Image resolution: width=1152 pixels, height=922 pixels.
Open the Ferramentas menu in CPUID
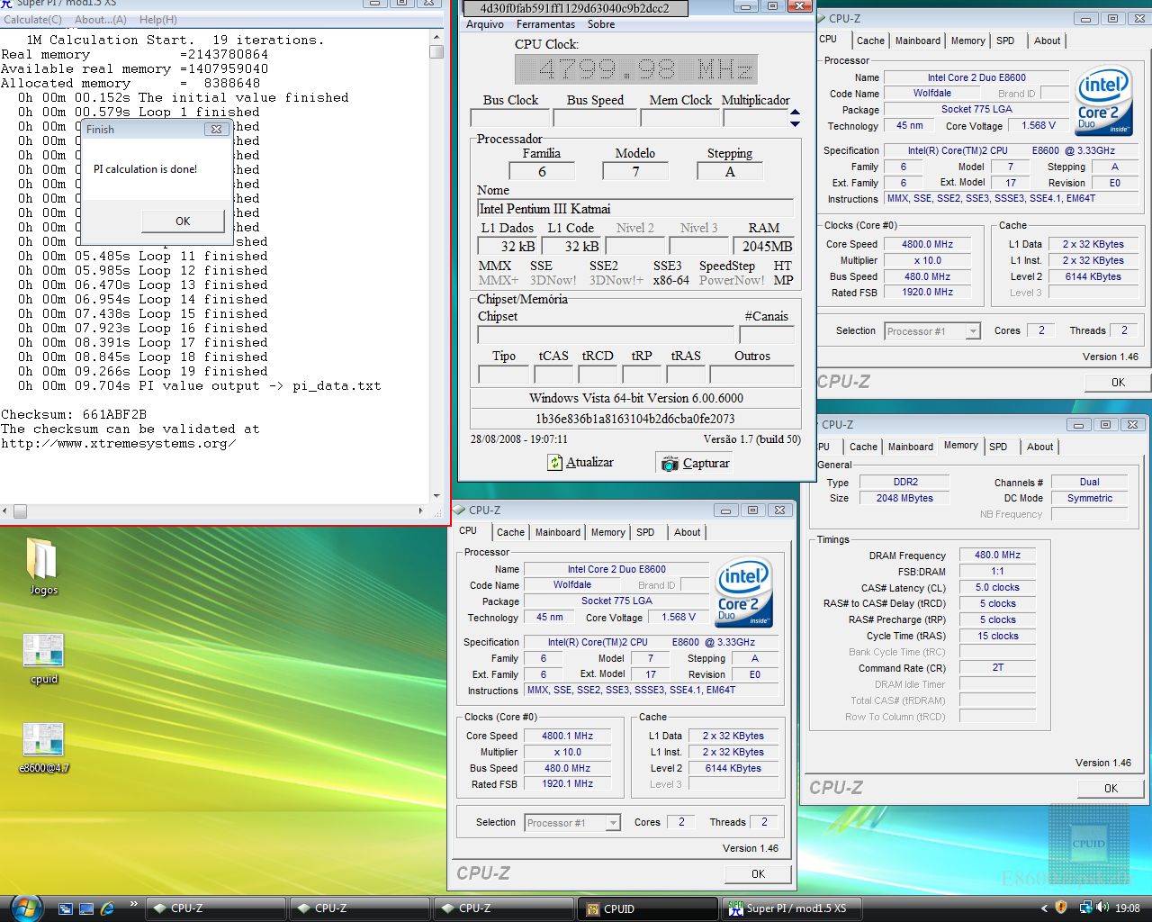(545, 24)
